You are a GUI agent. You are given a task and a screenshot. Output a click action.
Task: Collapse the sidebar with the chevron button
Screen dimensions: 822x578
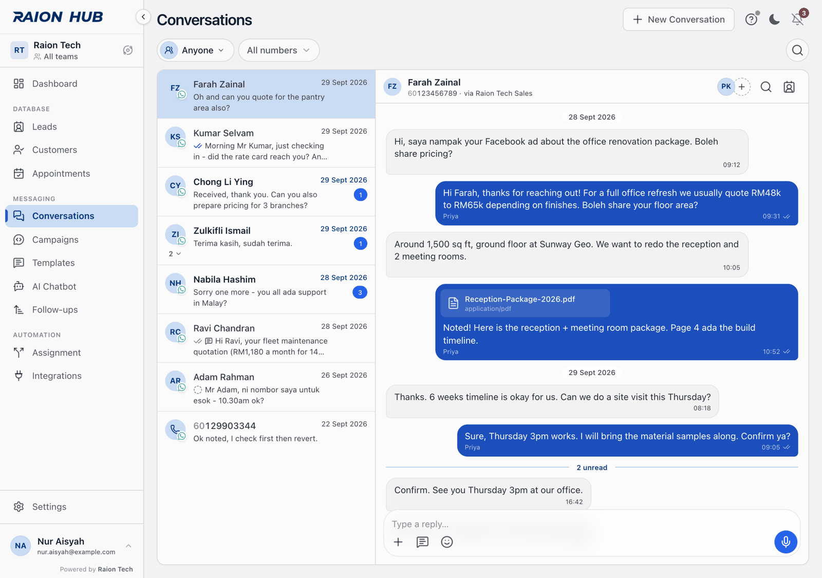click(143, 17)
